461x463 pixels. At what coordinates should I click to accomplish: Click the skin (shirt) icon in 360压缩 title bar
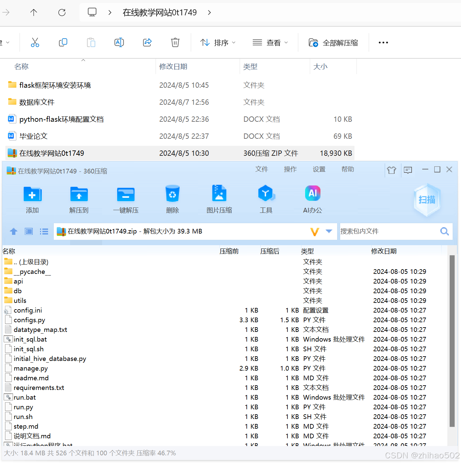coord(392,170)
